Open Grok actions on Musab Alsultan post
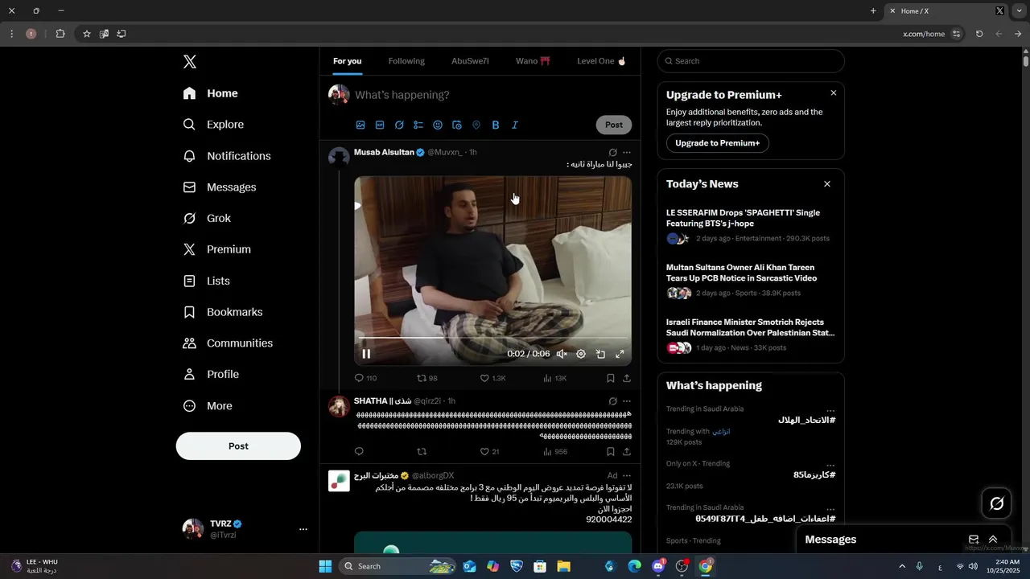Viewport: 1030px width, 579px height. (612, 152)
